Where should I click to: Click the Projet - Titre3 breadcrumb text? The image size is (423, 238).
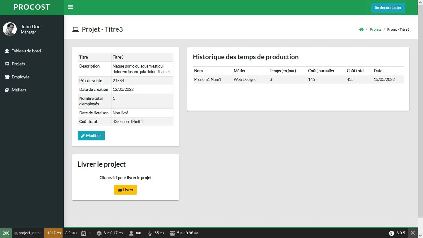(398, 29)
